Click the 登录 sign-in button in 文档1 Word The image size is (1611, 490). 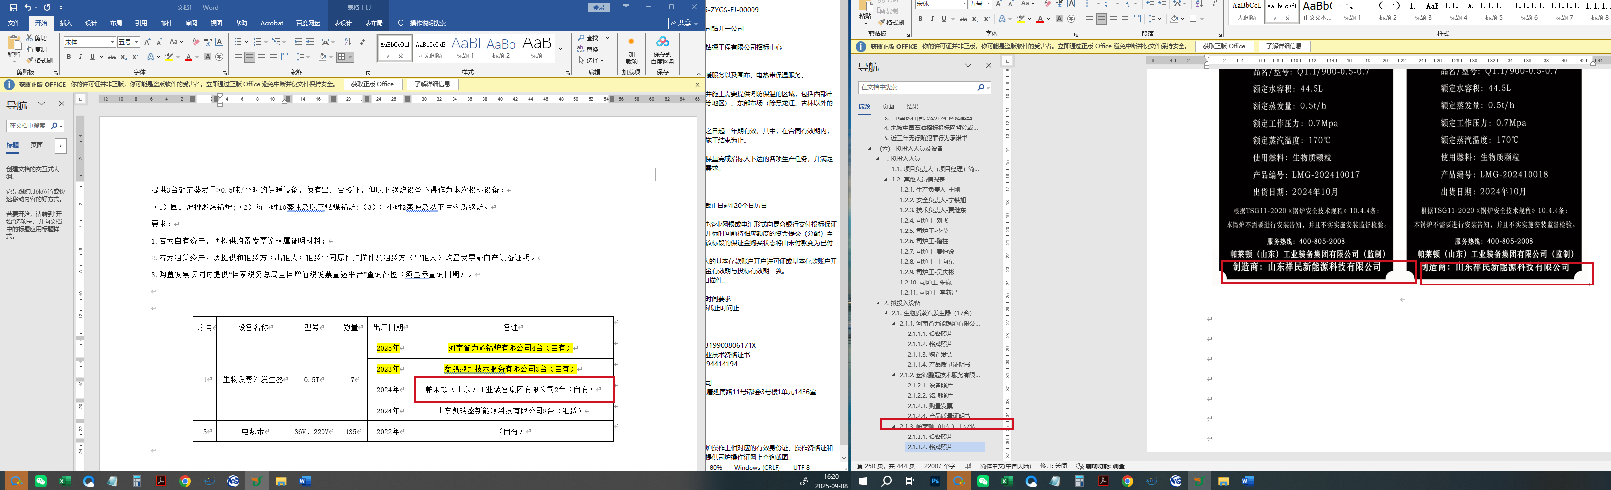pyautogui.click(x=599, y=7)
